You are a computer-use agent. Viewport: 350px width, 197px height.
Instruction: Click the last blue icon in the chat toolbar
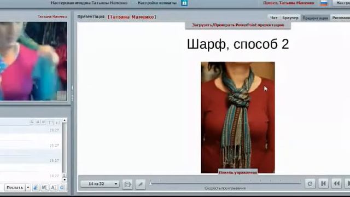pyautogui.click(x=62, y=187)
